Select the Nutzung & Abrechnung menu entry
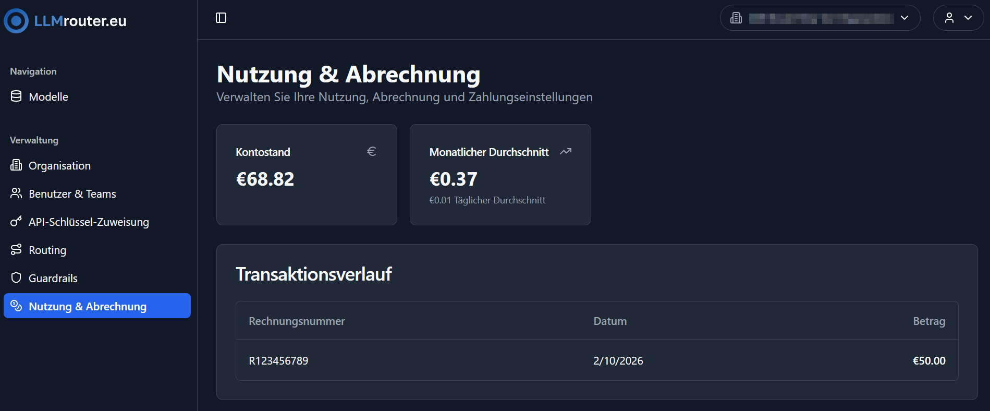The height and width of the screenshot is (411, 990). pos(87,306)
